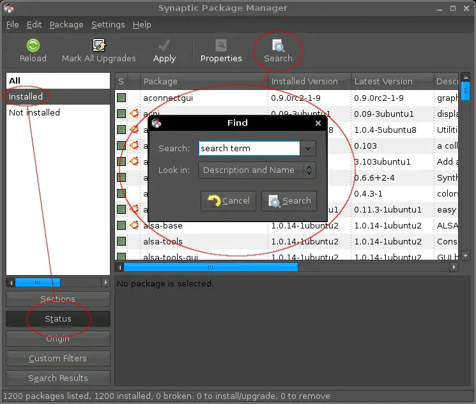Click the left filter pane scrollbar thumb

click(x=38, y=283)
